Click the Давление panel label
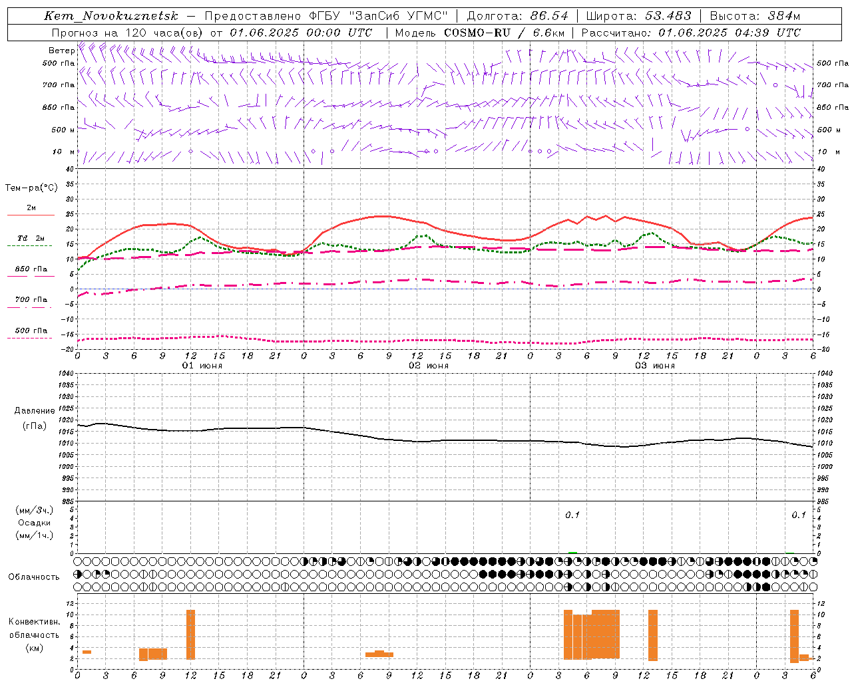The height and width of the screenshot is (681, 852). (35, 411)
